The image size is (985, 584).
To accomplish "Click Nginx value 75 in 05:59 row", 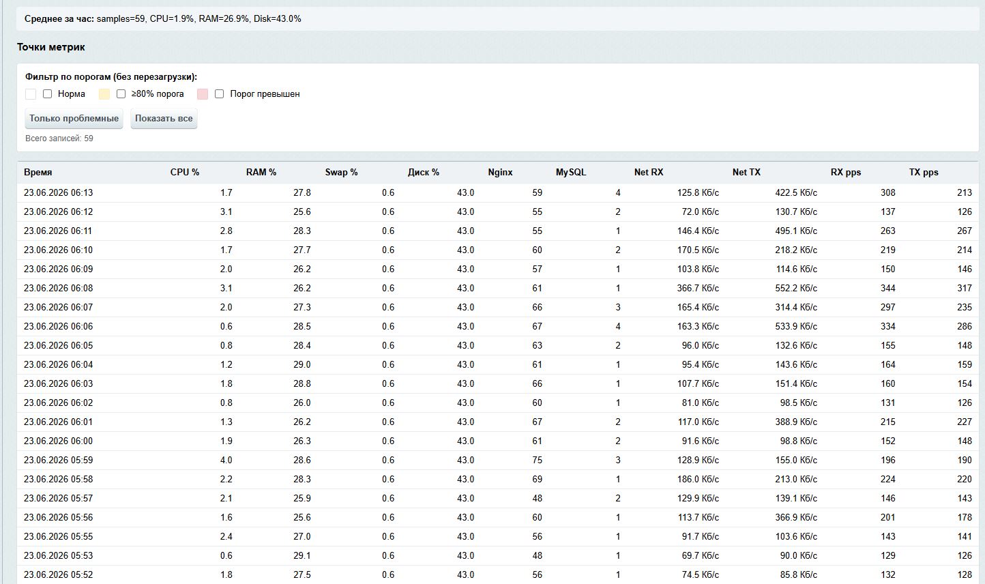I will click(538, 461).
